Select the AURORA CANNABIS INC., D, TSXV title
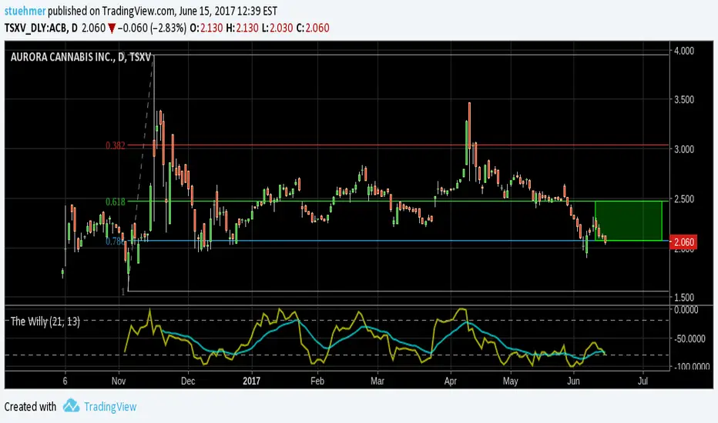Image resolution: width=718 pixels, height=423 pixels. [x=81, y=57]
